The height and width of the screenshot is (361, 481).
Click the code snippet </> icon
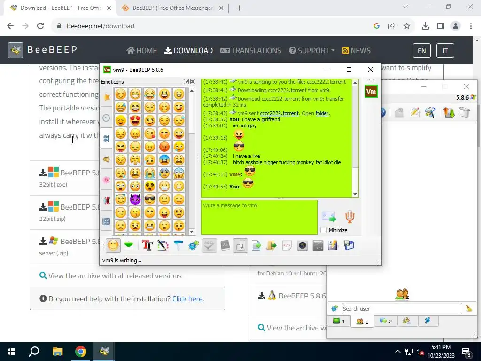pyautogui.click(x=287, y=245)
